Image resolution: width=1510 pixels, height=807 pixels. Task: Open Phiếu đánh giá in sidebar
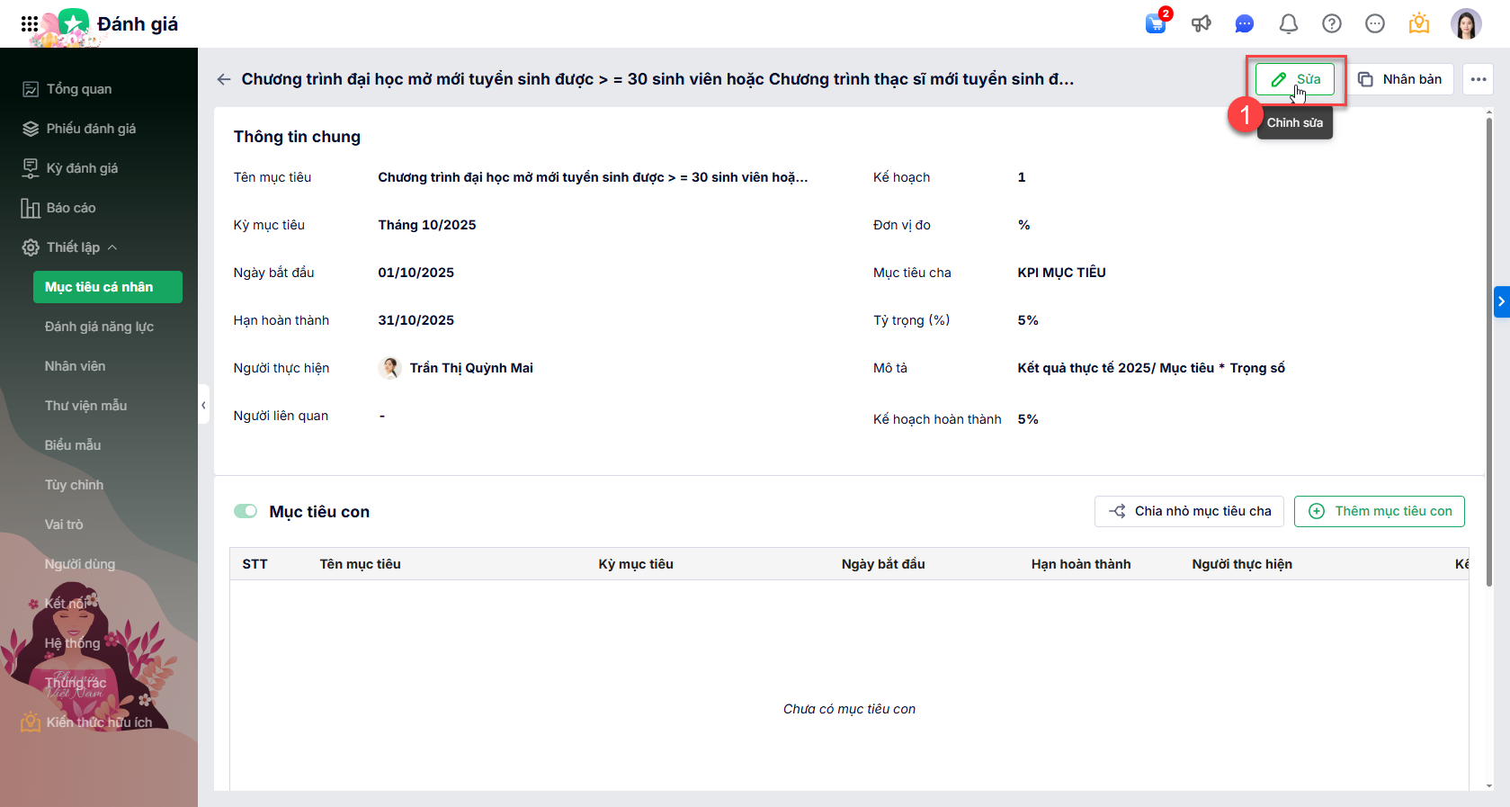point(91,129)
